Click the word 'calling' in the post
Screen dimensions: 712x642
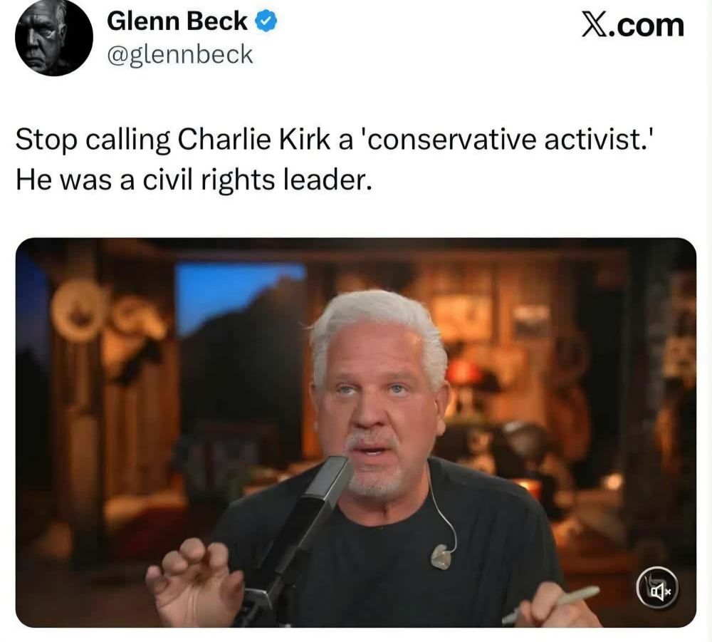coord(128,140)
